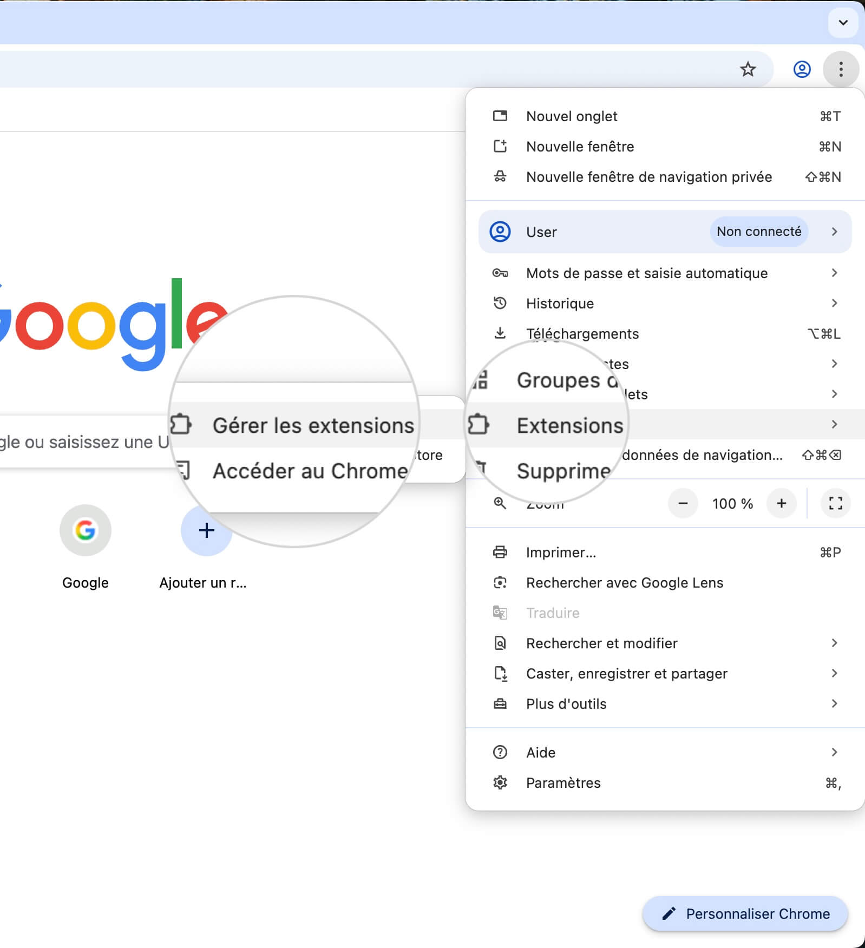The height and width of the screenshot is (948, 865).
Task: Click the private navigation incognito icon
Action: click(x=500, y=176)
